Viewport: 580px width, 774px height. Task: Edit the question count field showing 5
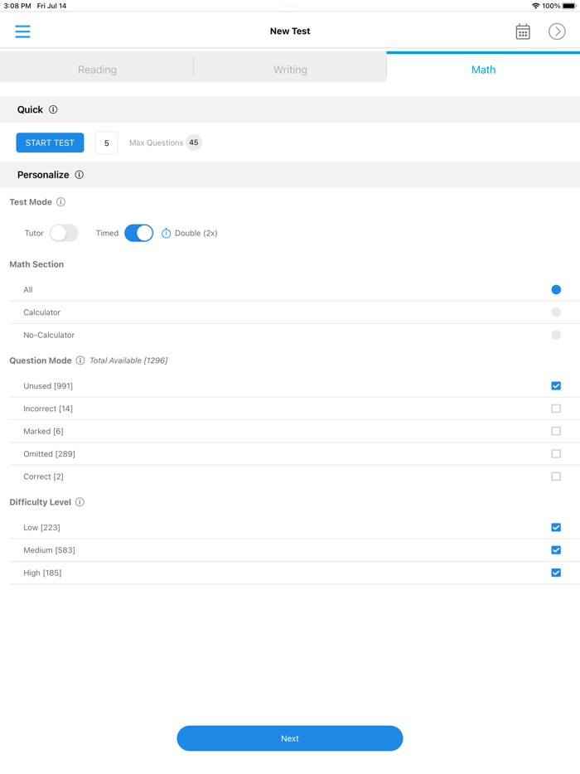pos(107,143)
